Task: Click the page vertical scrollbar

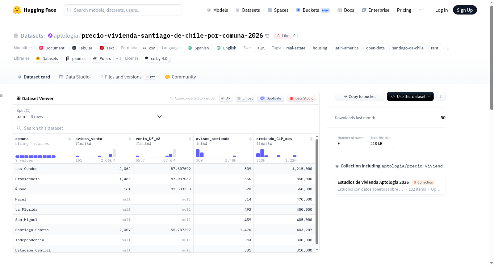Action: coord(492,57)
